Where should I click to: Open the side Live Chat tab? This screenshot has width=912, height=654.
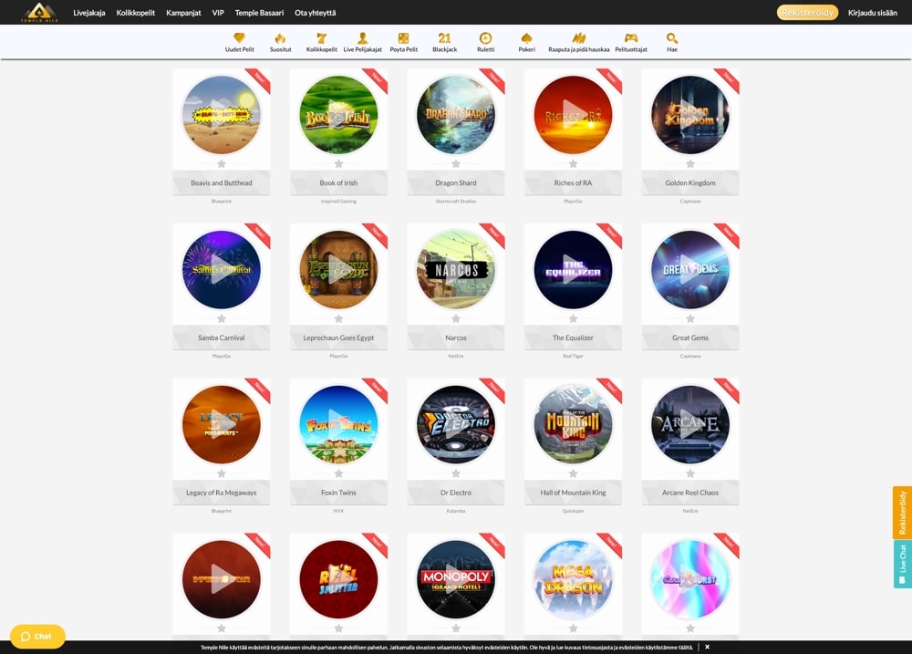pyautogui.click(x=902, y=564)
